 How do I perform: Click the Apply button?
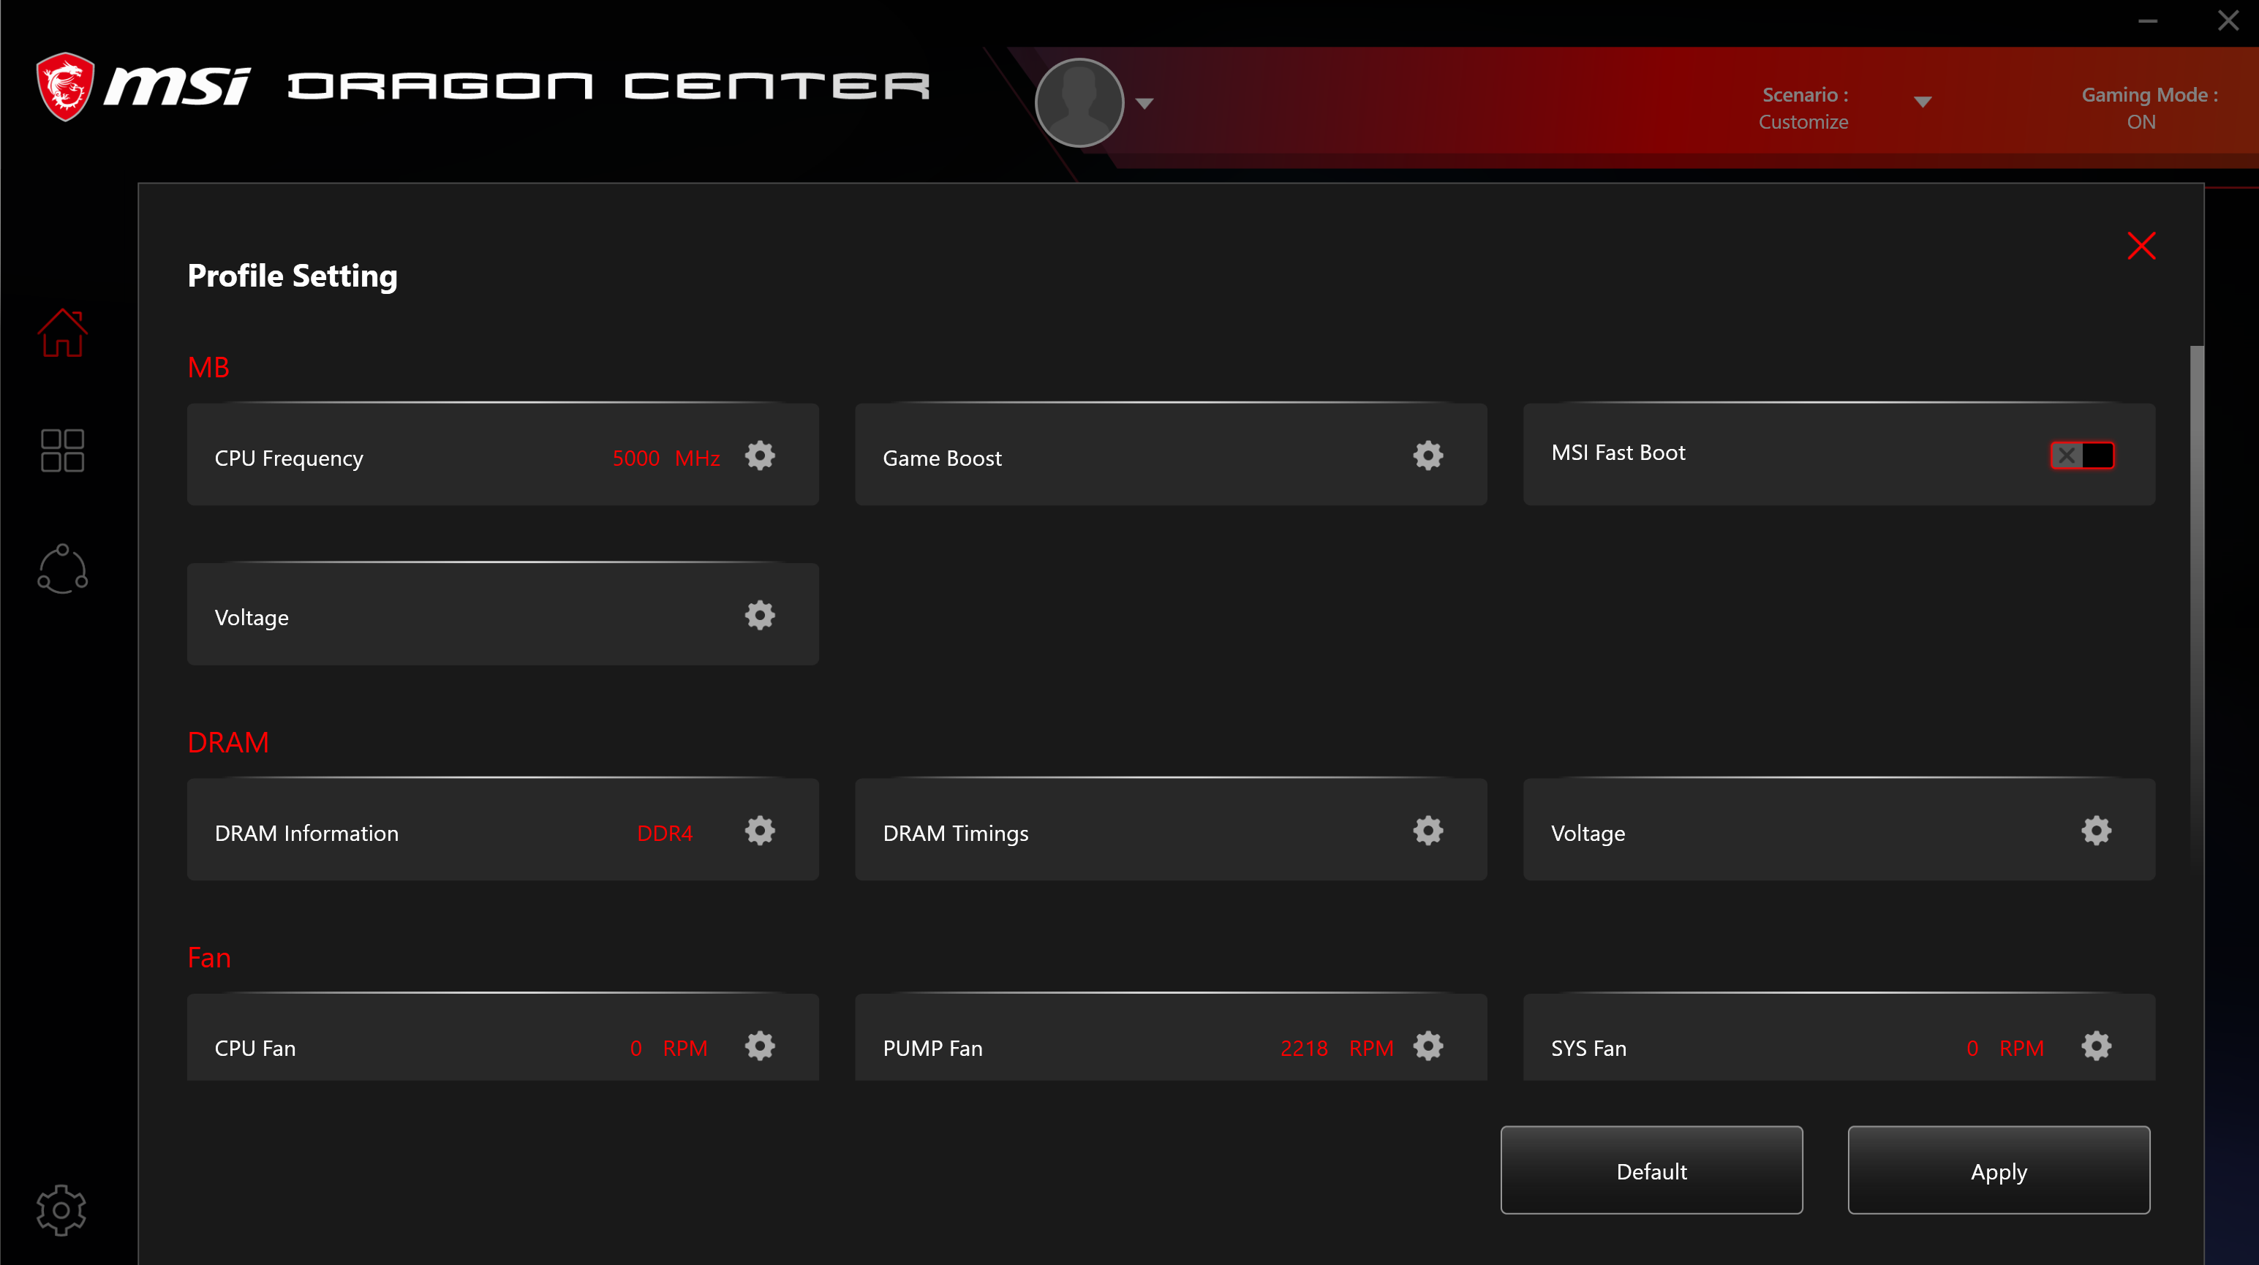tap(1999, 1172)
